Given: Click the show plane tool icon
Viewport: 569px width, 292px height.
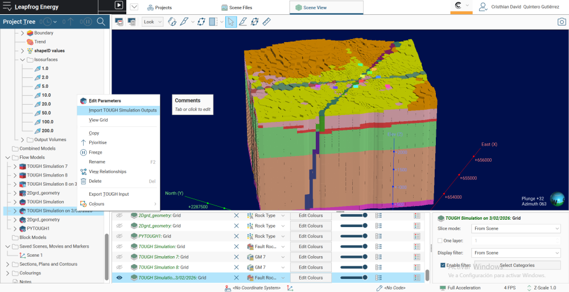Looking at the screenshot, I should pos(201,22).
